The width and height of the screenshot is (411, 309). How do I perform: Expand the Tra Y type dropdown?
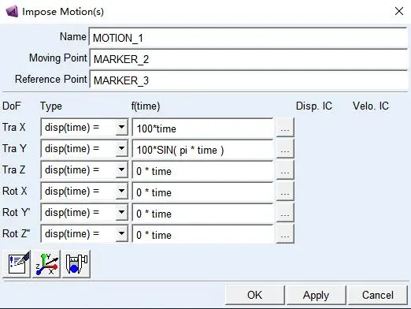(121, 149)
